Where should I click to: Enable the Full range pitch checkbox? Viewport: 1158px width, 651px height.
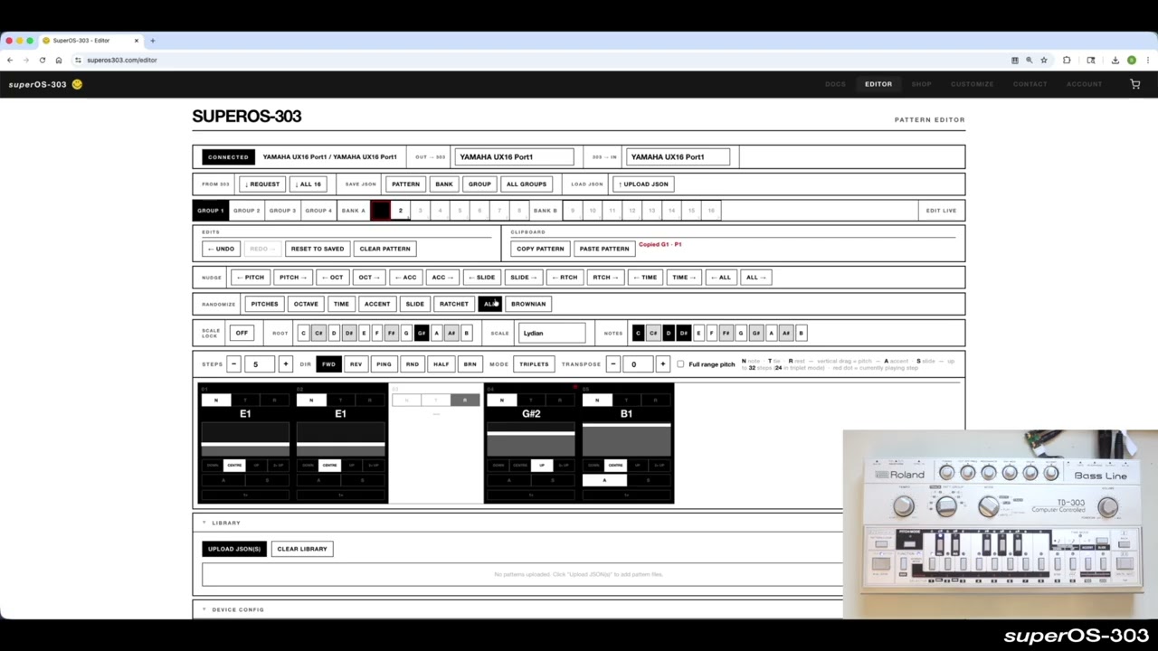click(680, 364)
